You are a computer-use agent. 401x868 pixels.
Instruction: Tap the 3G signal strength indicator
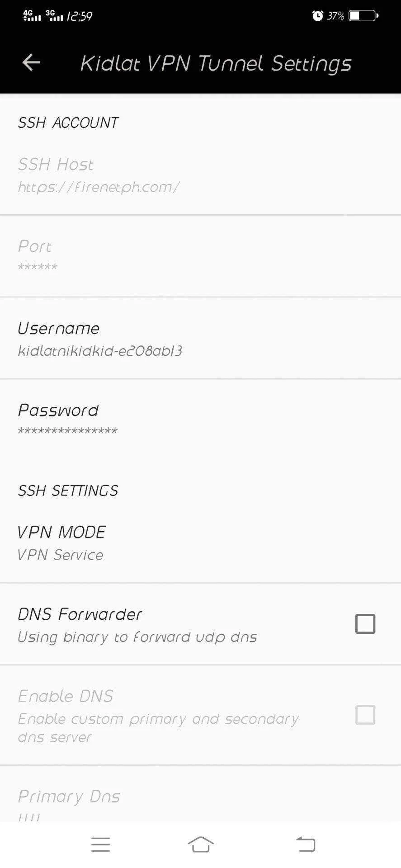tap(54, 16)
